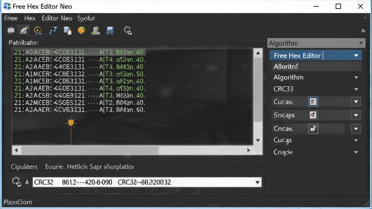Select hex row 21;A2AC5B:-4C0B3131
This screenshot has width=372, height=209.
coord(79,60)
